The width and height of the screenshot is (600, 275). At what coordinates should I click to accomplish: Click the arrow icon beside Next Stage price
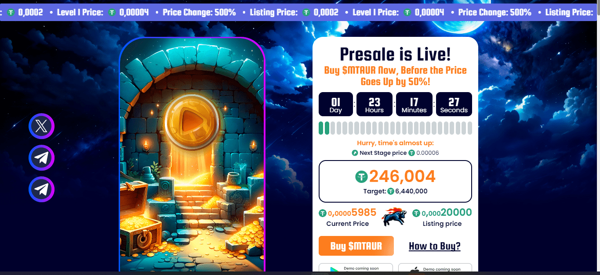click(355, 153)
